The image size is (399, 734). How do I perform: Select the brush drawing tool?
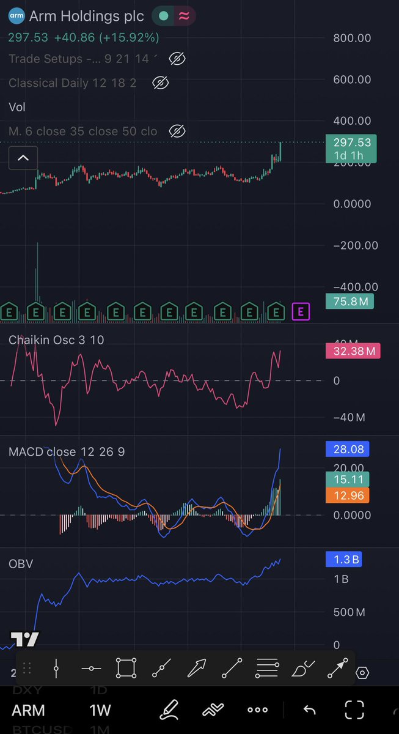coord(303,669)
